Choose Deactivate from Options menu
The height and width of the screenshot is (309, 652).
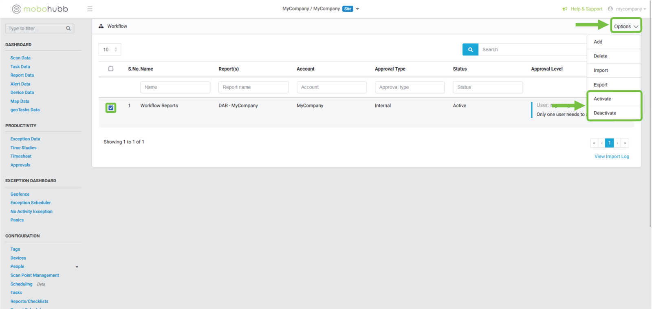(x=605, y=113)
